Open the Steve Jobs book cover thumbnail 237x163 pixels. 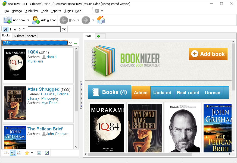click(183, 128)
